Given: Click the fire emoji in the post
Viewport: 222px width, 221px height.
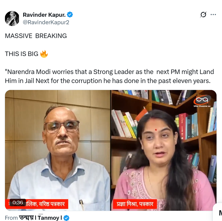Looking at the screenshot, I should click(44, 54).
